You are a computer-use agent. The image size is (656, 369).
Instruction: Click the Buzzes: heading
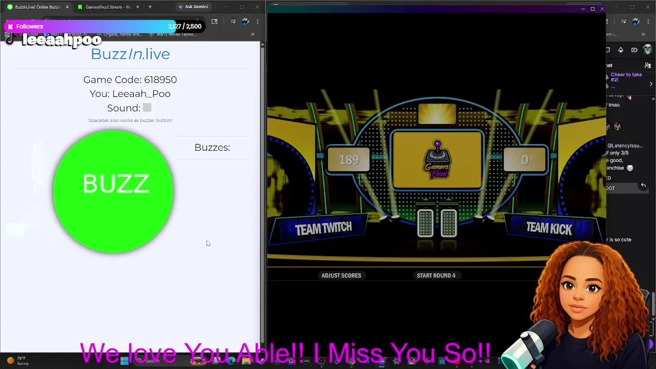(212, 148)
